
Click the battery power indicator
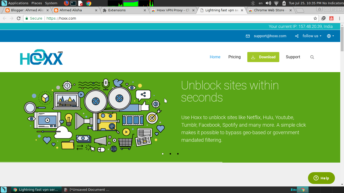[x=284, y=3]
